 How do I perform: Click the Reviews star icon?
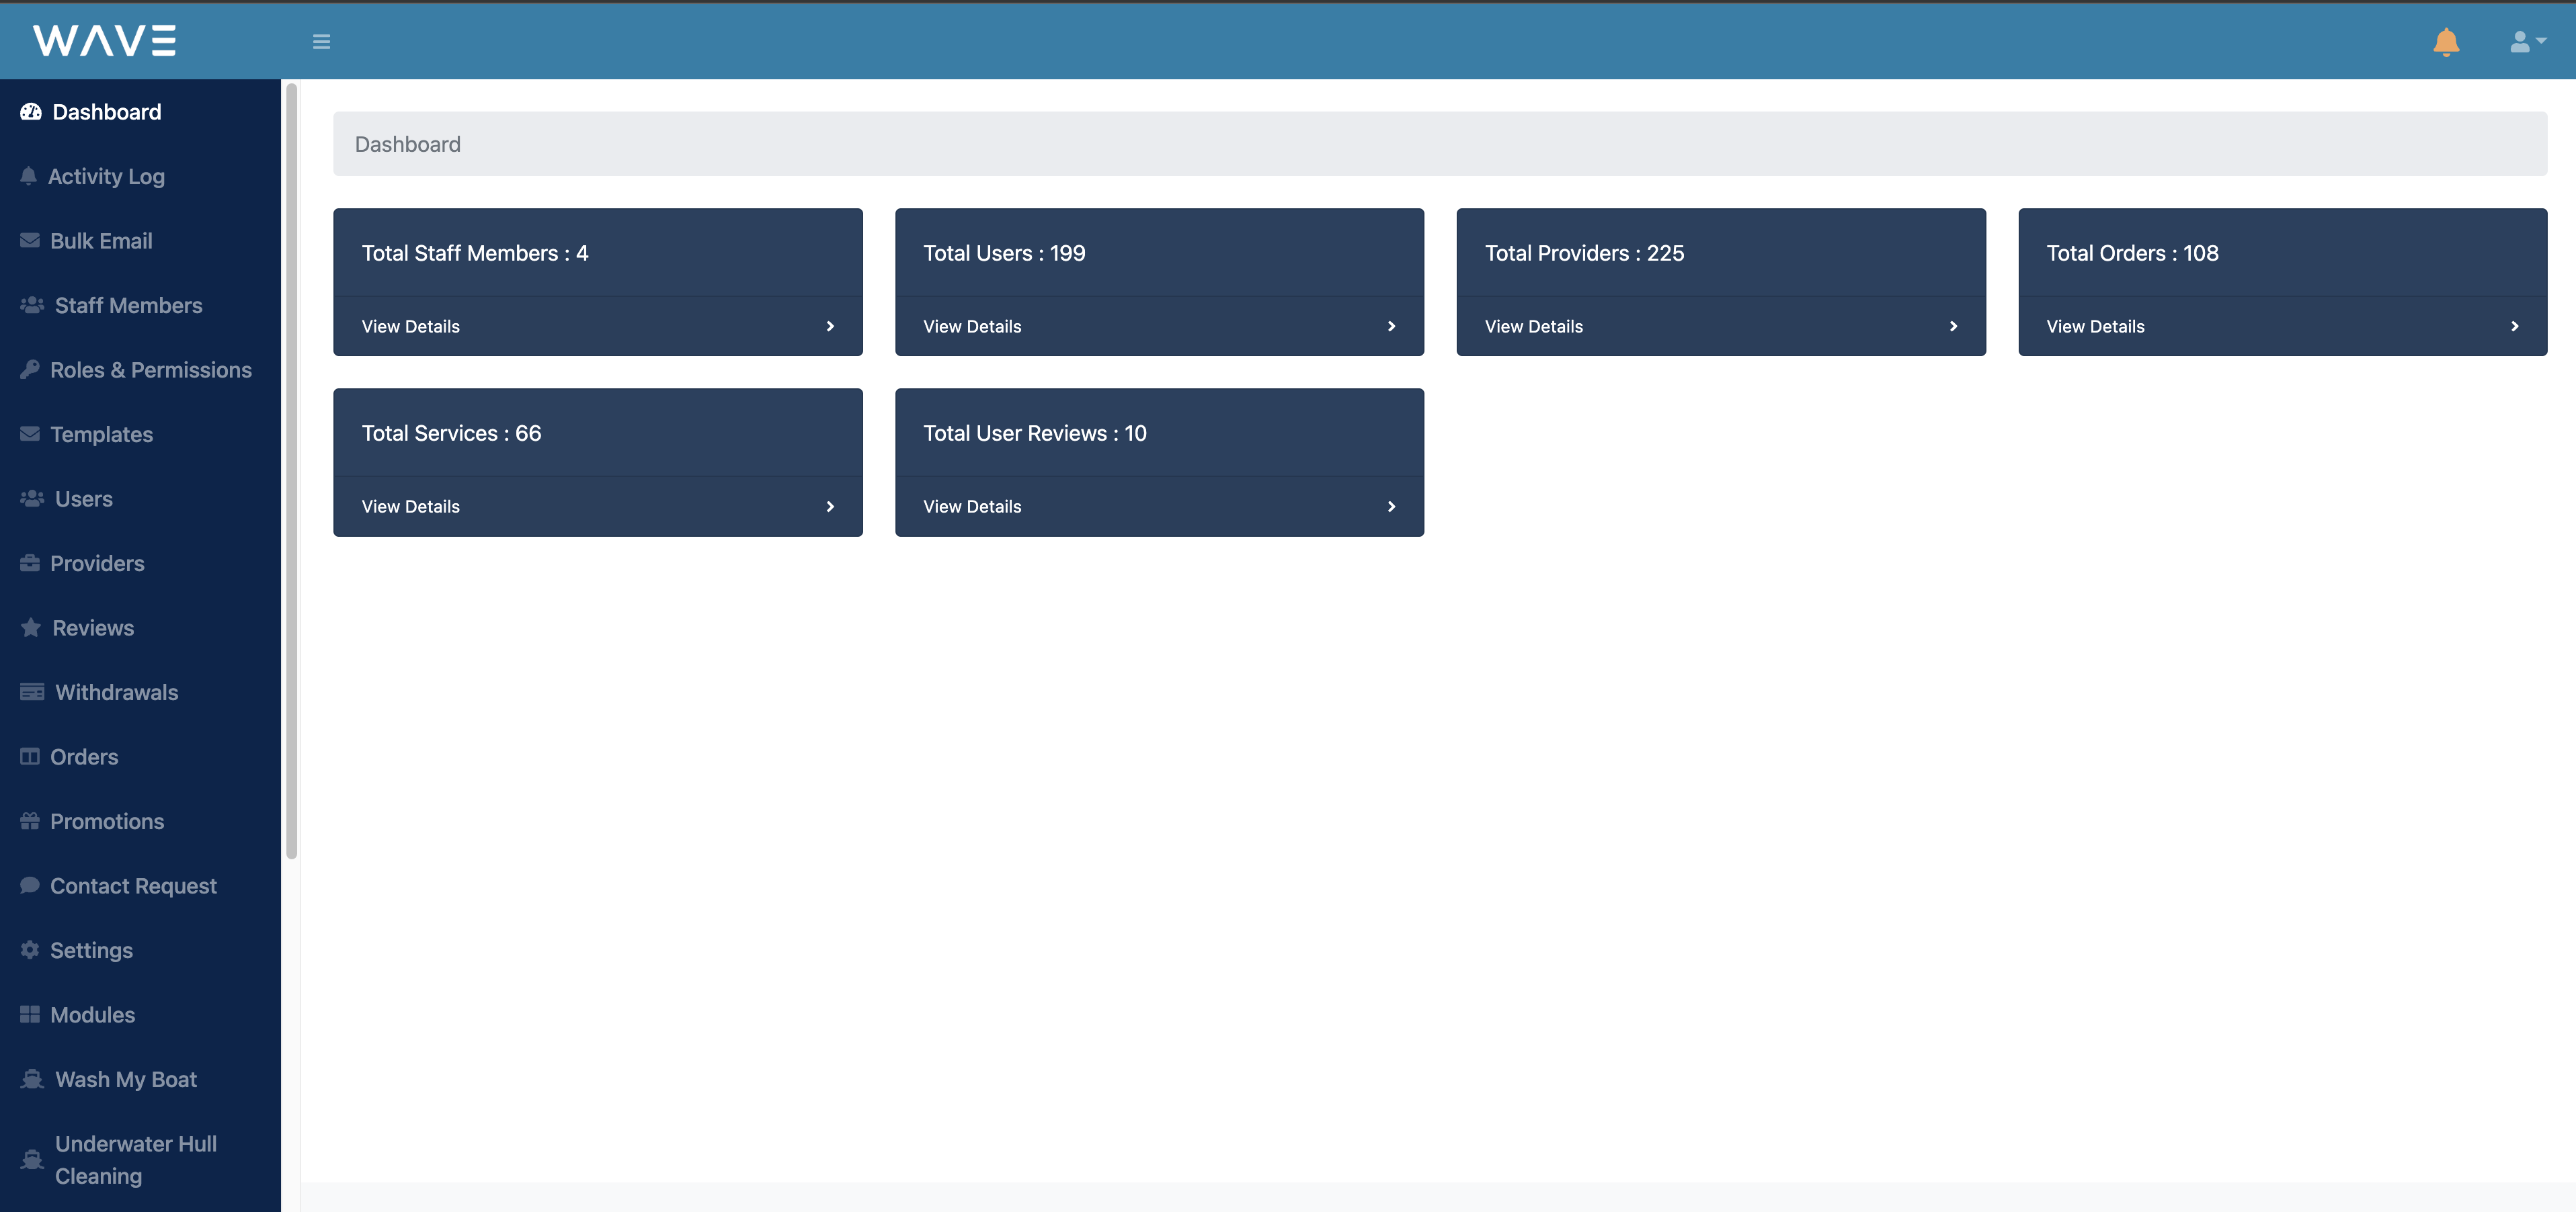point(31,627)
